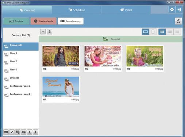The image size is (185, 137).
Task: Add content with the plus button
Action: click(43, 32)
